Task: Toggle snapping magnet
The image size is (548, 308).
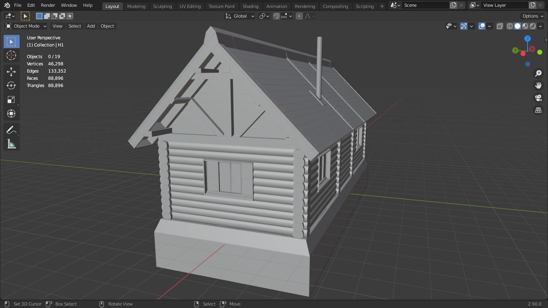Action: coord(276,16)
